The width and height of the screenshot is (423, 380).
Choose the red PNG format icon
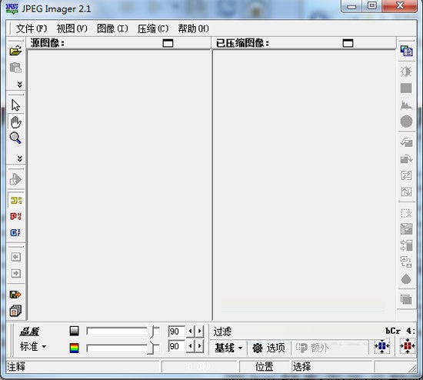[x=15, y=216]
